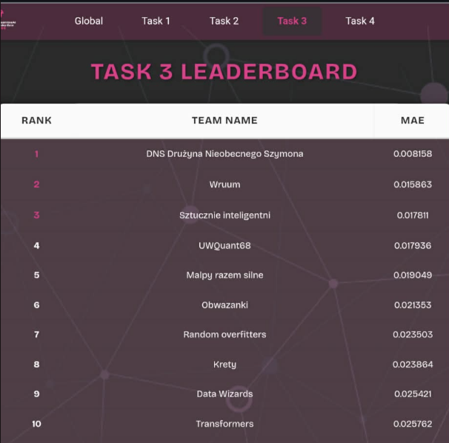
Task: Click the Transformers team name
Action: pyautogui.click(x=224, y=424)
